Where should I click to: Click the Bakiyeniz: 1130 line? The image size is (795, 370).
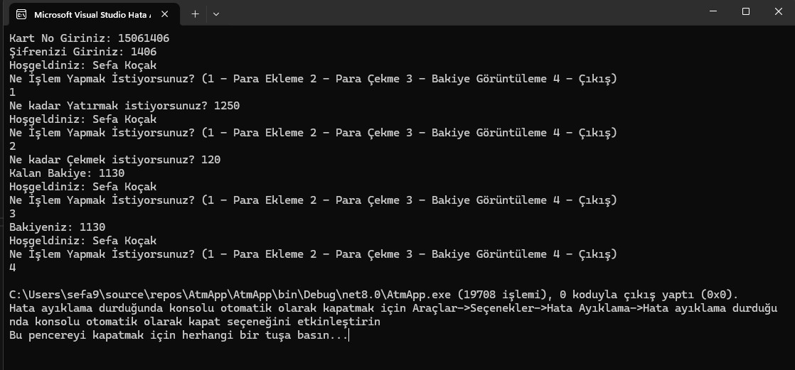pos(58,227)
